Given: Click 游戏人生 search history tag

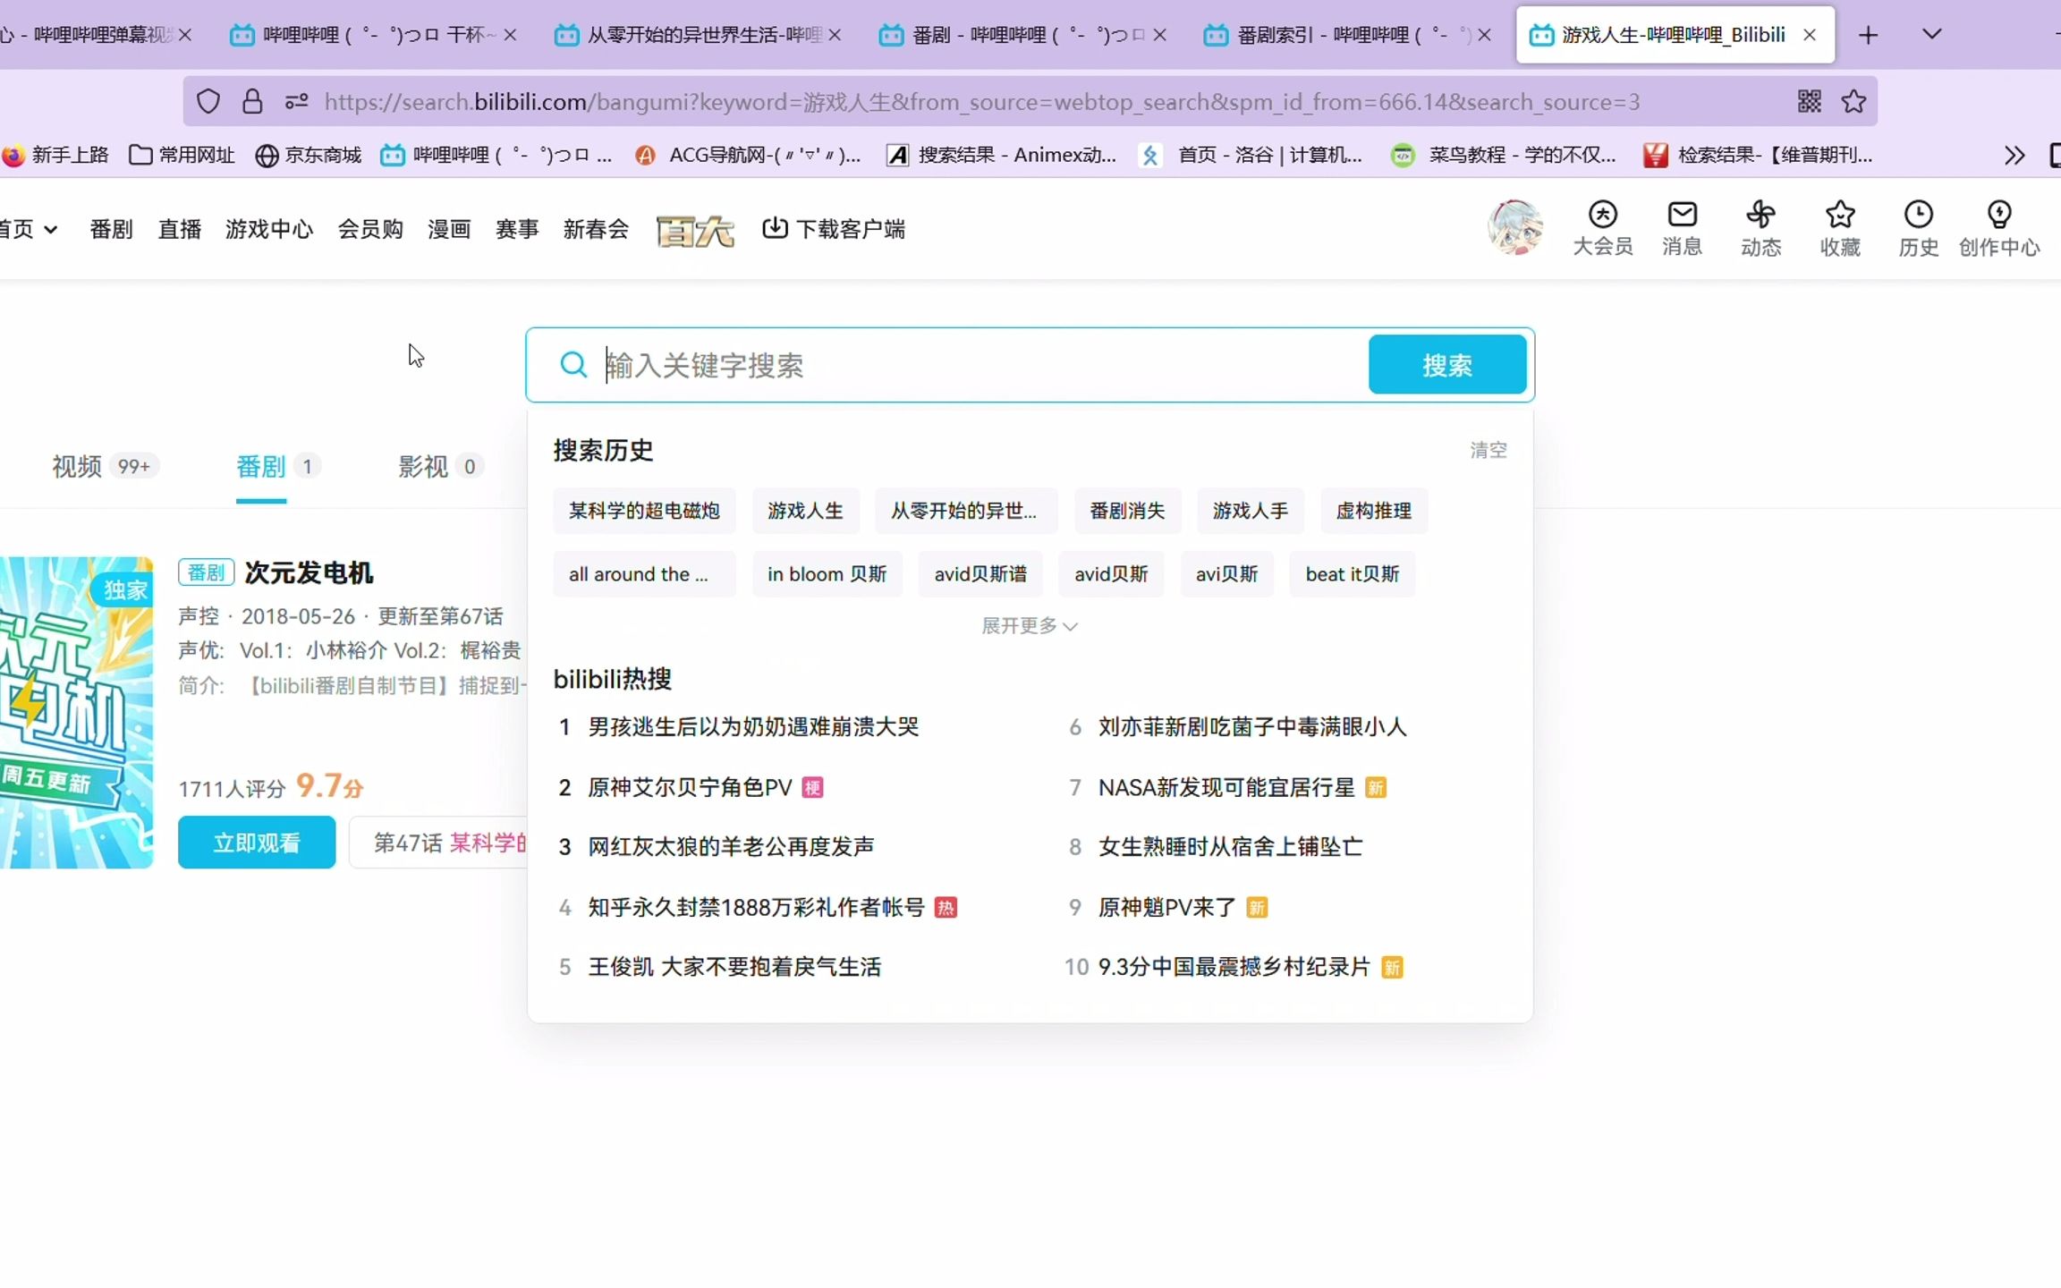Looking at the screenshot, I should click(804, 511).
